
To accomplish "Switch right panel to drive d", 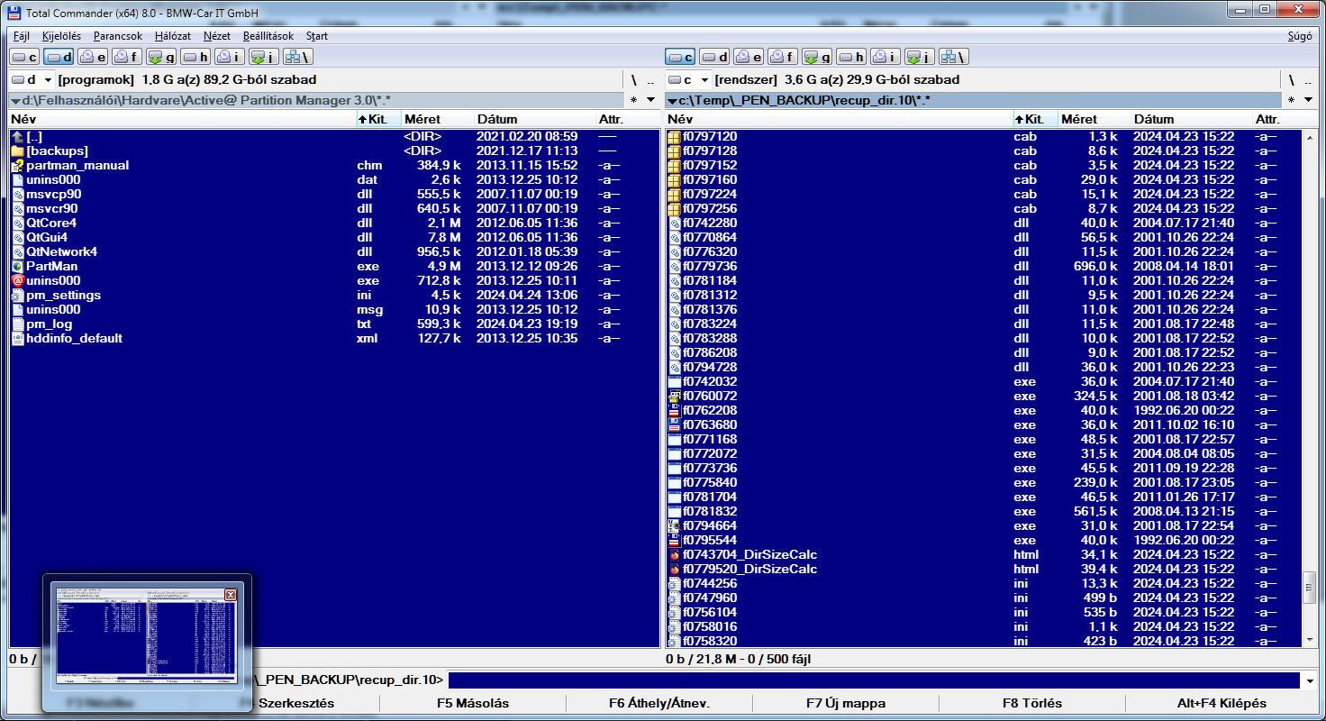I will (715, 57).
